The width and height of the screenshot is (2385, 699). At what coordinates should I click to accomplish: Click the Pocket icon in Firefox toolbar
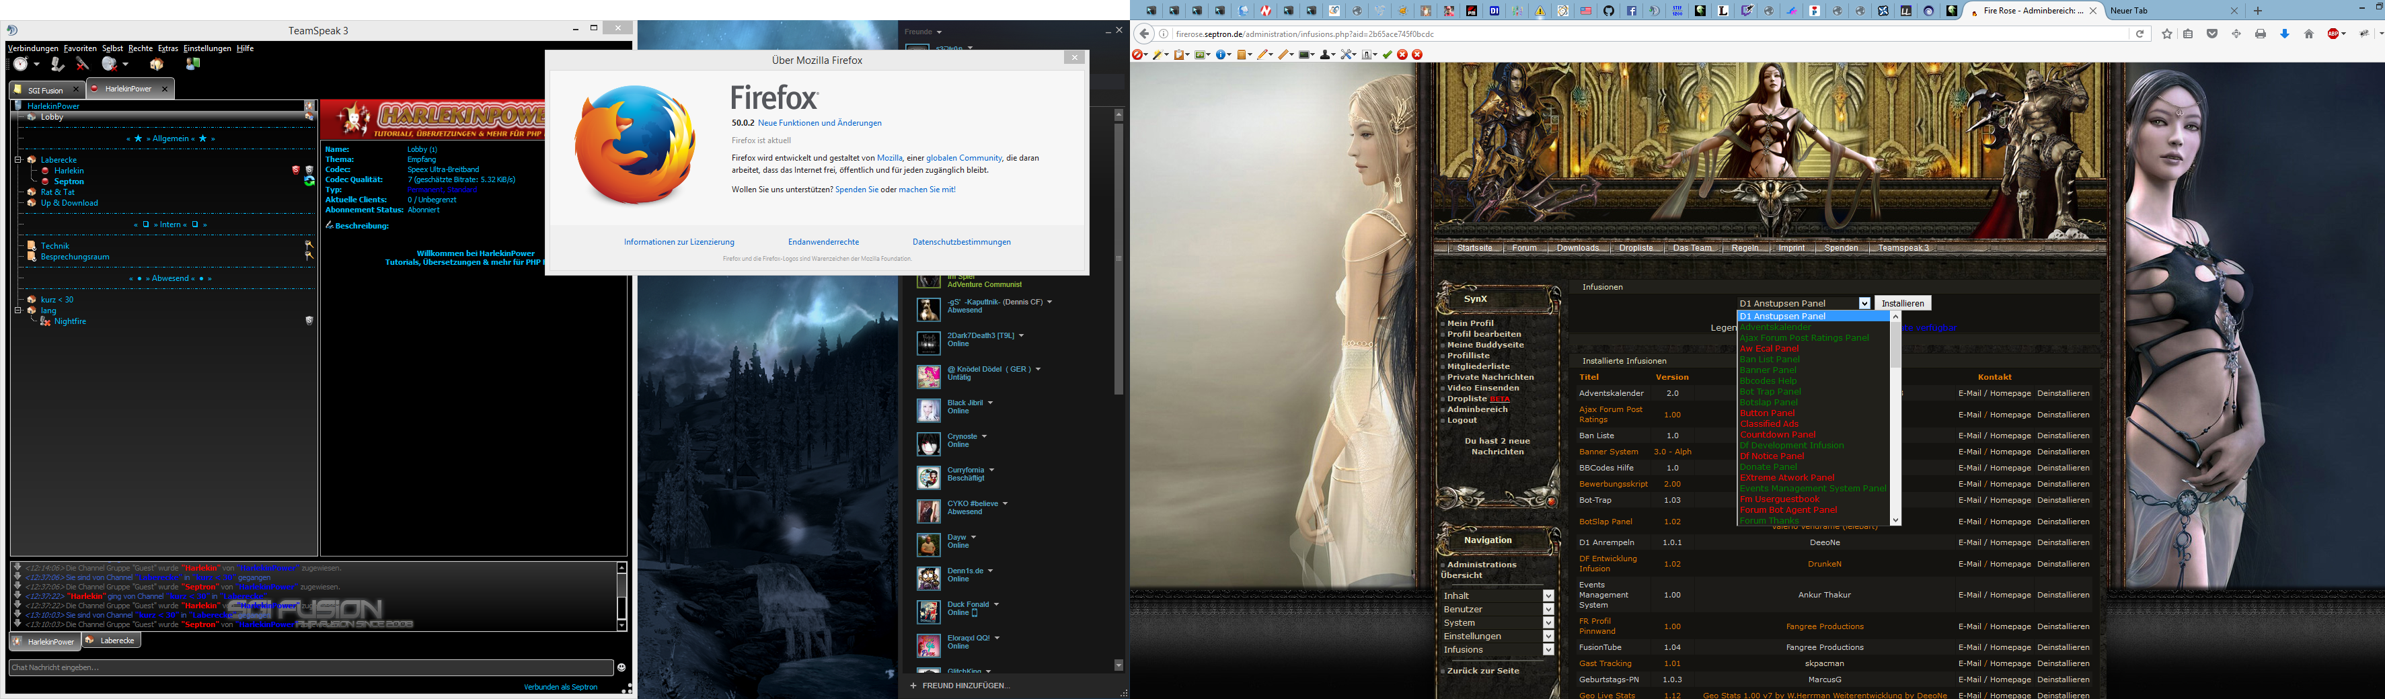click(x=2212, y=34)
